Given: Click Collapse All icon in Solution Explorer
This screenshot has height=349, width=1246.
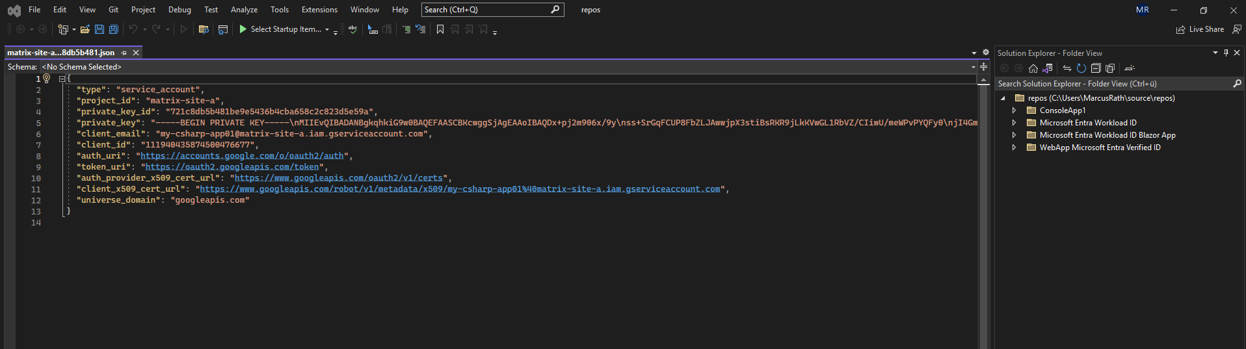Looking at the screenshot, I should point(1096,68).
